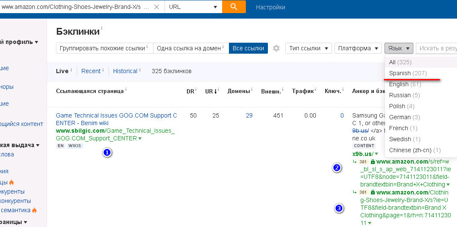This screenshot has height=227, width=457.
Task: Click the info icon next to Recent
Action: [103, 70]
